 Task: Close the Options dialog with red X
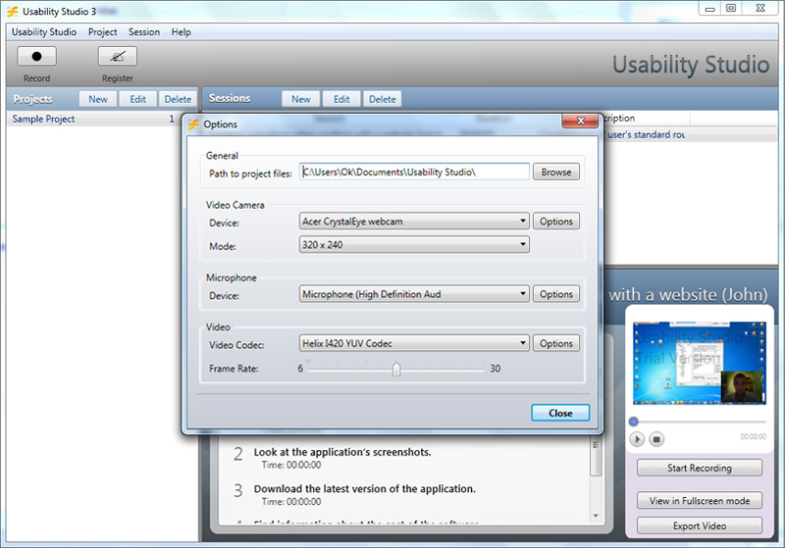click(580, 121)
